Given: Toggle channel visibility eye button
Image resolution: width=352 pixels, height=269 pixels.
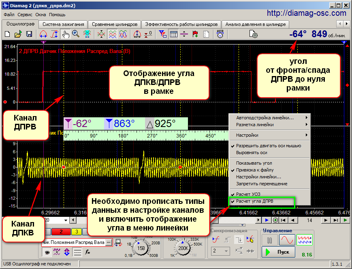Looking at the screenshot, I should pos(47,252).
